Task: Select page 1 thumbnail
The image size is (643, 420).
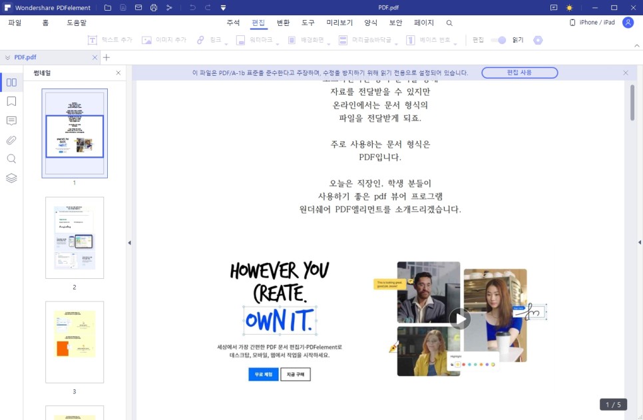Action: [x=75, y=133]
